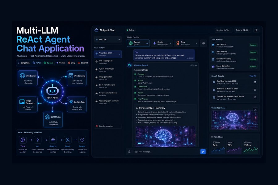Click the Gemini sparkle logo in provider selector

154,43
